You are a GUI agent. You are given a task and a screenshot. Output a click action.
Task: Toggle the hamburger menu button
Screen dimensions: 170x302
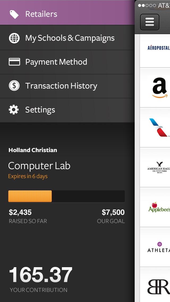pyautogui.click(x=150, y=22)
